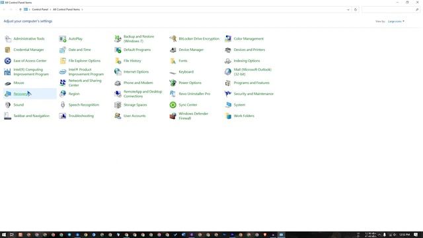Click the Keyboard icon
This screenshot has width=423, height=238.
point(173,72)
